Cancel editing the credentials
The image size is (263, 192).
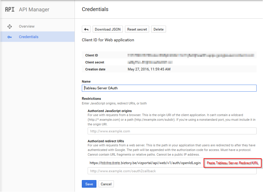[x=106, y=184]
